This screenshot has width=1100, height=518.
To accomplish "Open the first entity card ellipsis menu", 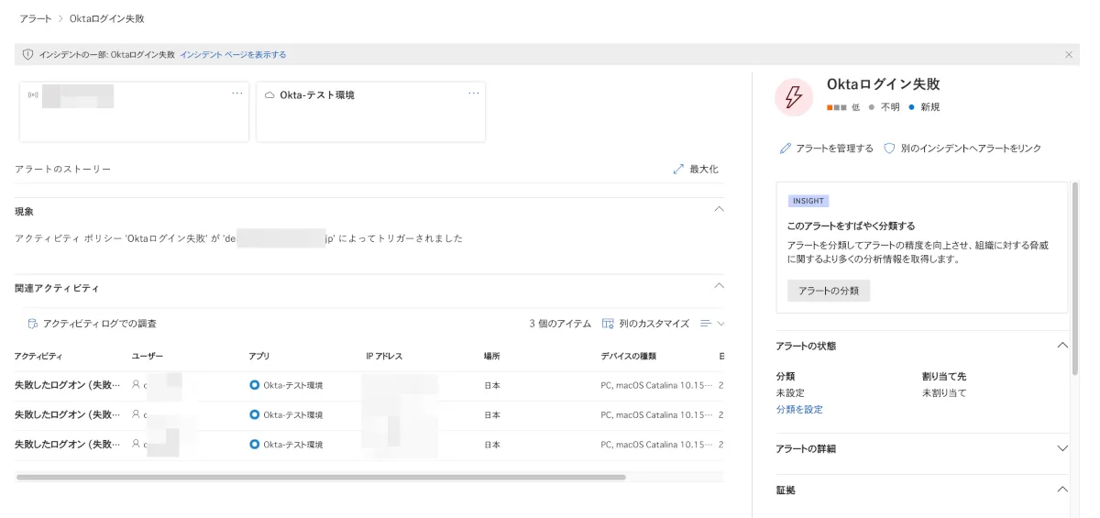I will 237,94.
